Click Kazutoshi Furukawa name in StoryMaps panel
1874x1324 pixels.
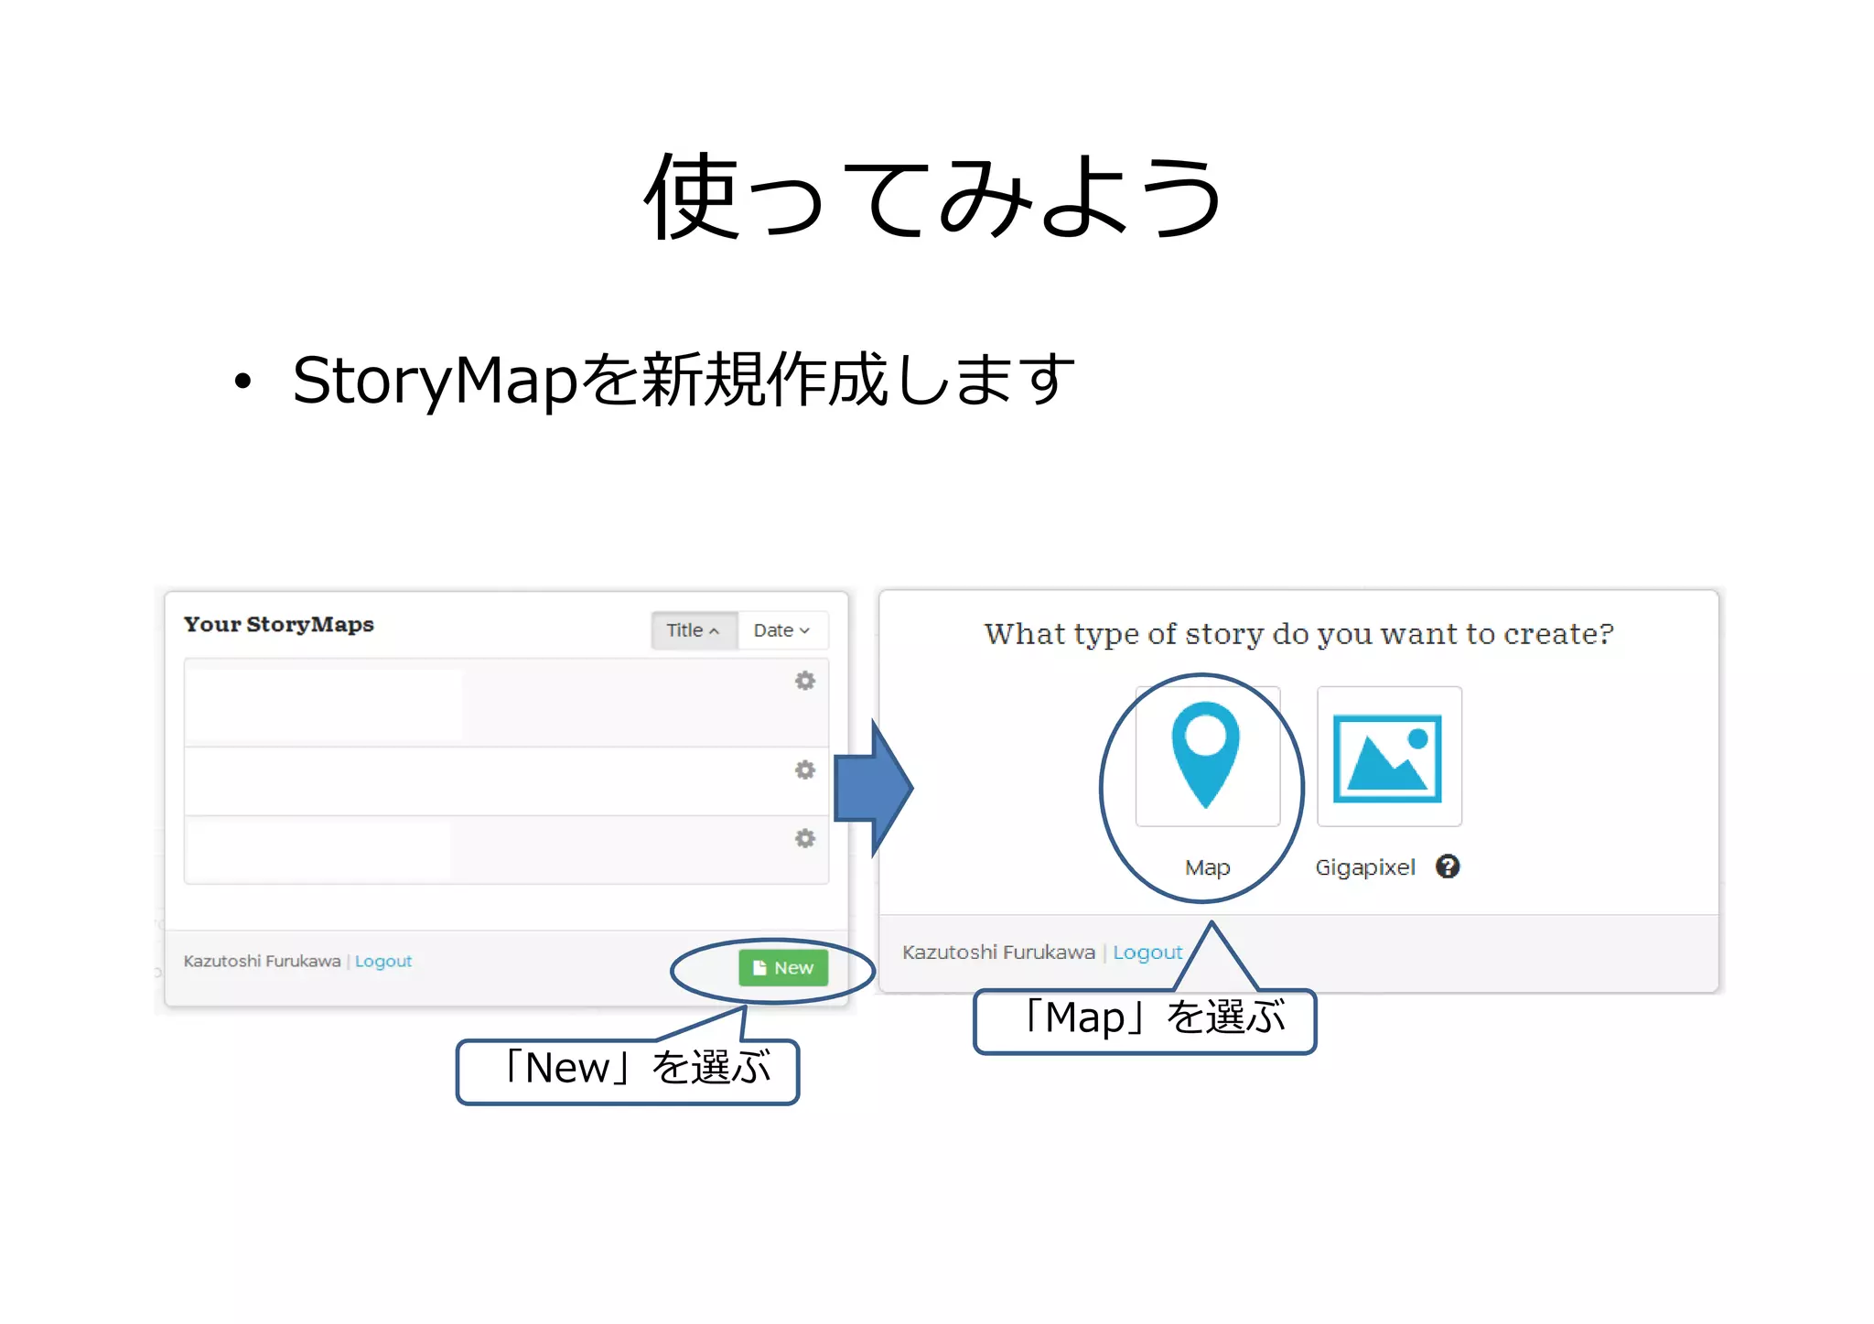click(x=262, y=961)
